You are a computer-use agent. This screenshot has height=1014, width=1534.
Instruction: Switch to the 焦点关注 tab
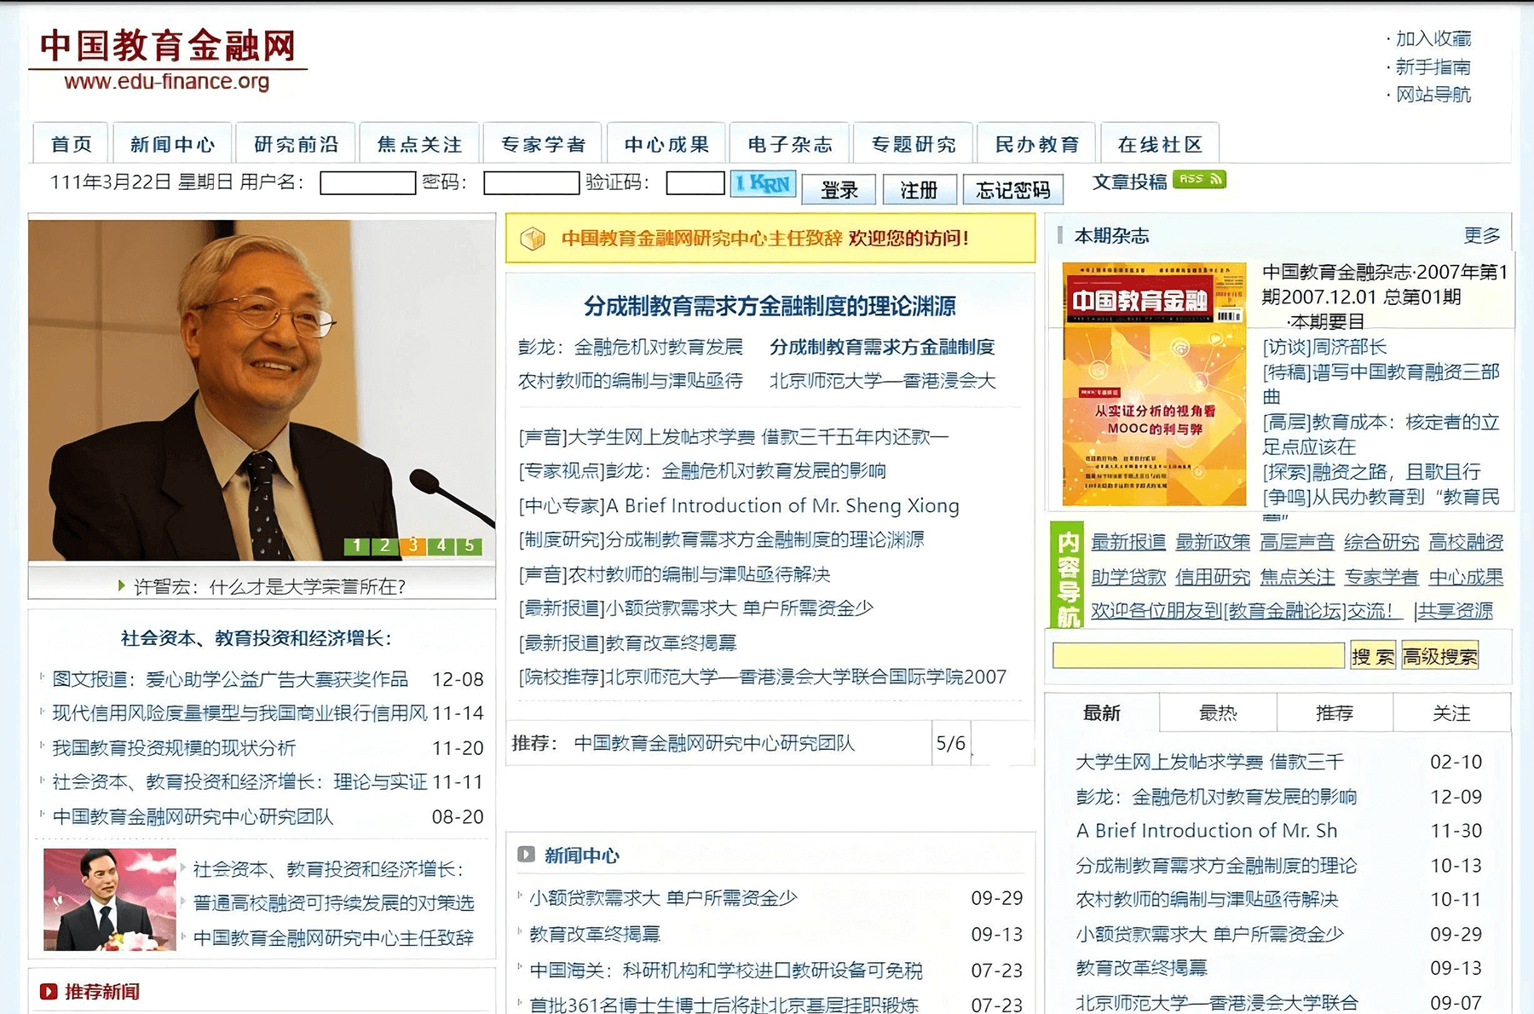(x=420, y=143)
